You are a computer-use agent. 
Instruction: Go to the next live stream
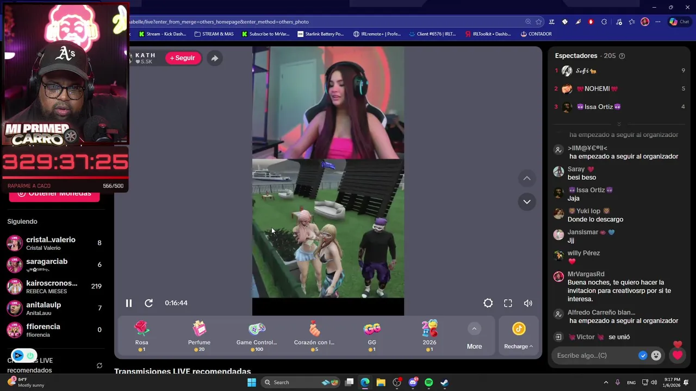coord(527,201)
